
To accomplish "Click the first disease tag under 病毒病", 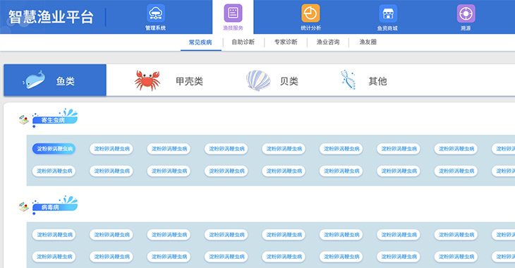I will (x=54, y=234).
